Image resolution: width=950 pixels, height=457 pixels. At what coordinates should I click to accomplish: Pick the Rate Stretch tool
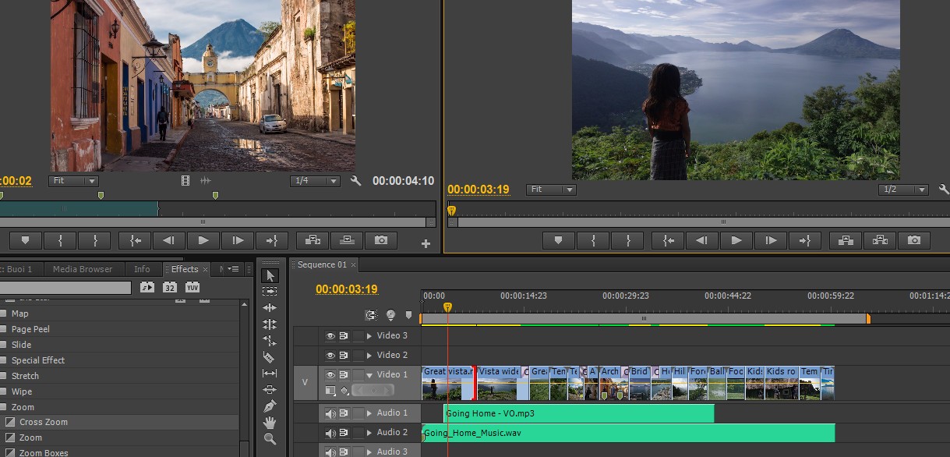[270, 341]
